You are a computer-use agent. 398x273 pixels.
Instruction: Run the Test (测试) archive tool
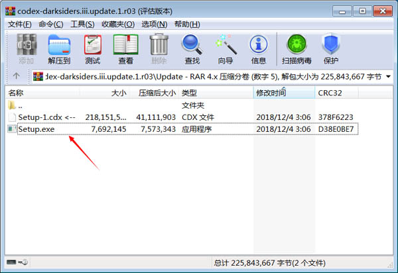coord(93,48)
